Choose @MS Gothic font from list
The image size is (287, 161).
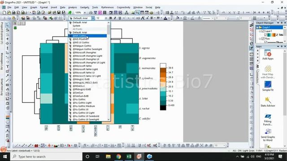tap(87, 36)
